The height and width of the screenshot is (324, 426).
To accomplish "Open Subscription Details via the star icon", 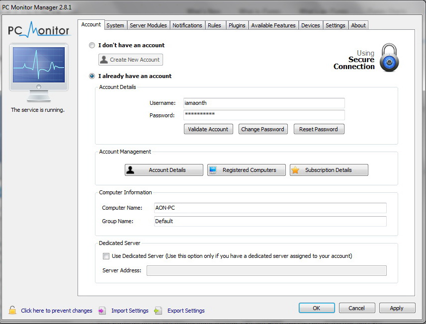I will pos(295,170).
